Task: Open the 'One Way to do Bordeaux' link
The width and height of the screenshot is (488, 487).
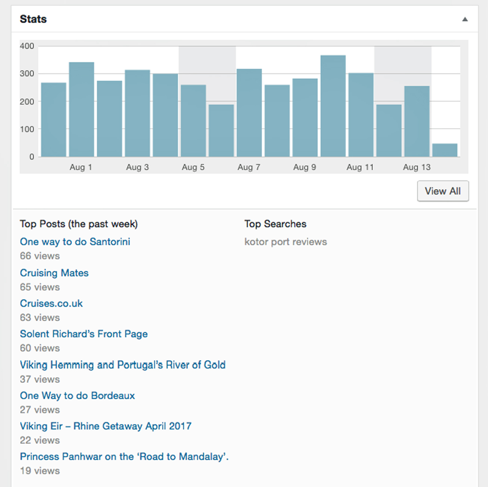Action: click(x=77, y=396)
